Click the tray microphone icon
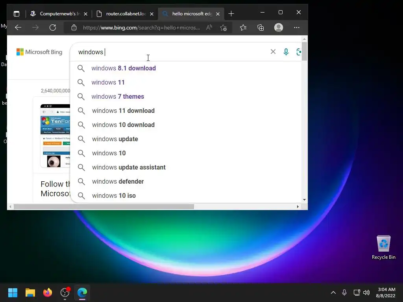This screenshot has width=403, height=302. pos(344,293)
